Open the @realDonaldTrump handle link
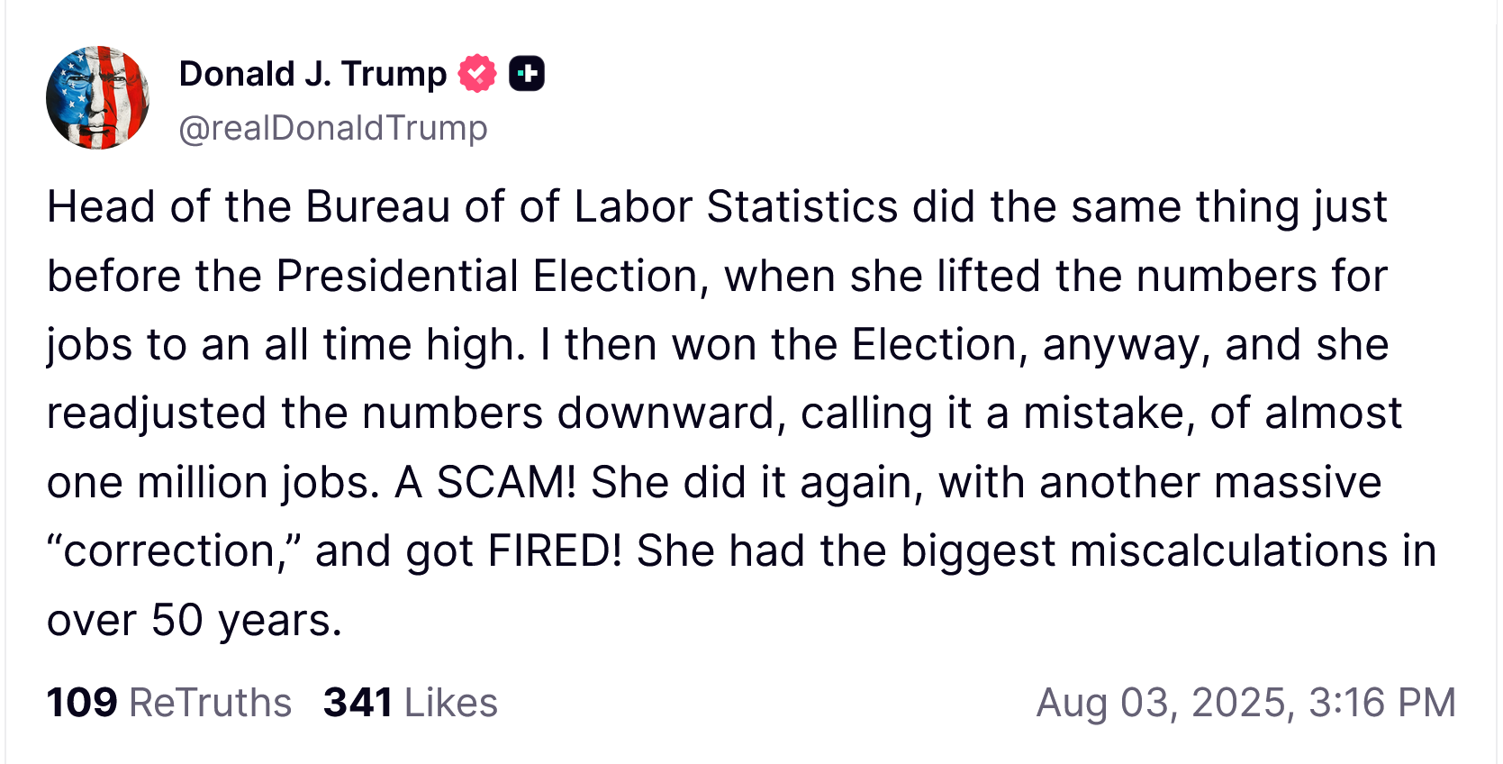 [x=332, y=128]
